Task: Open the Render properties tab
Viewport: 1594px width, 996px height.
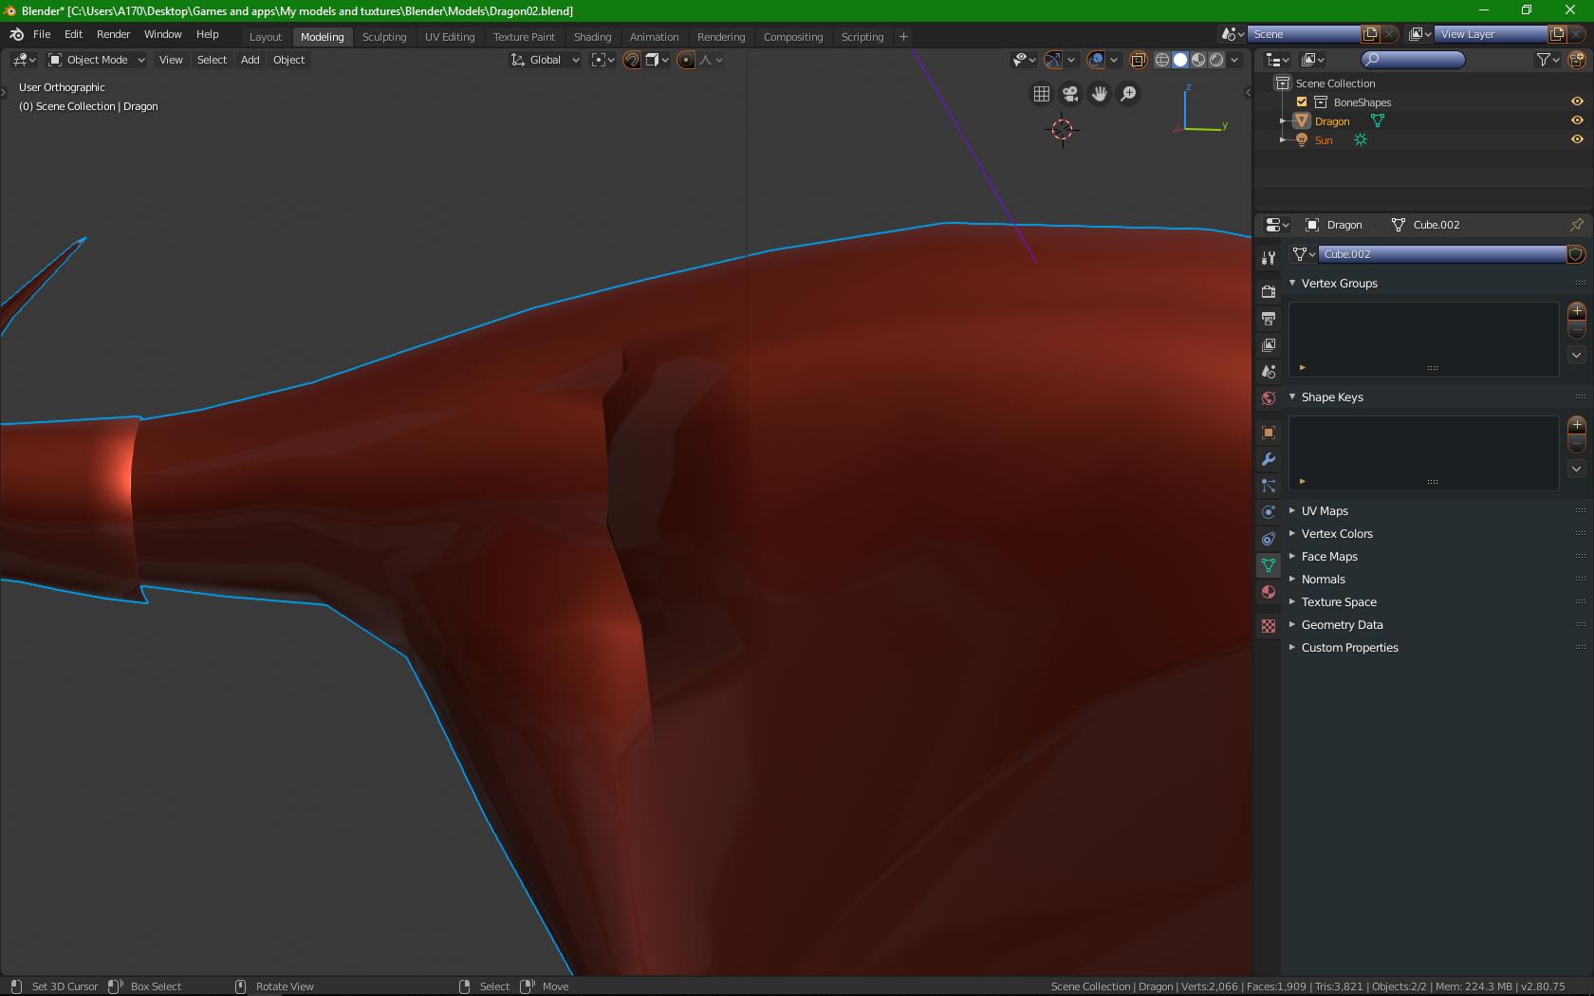Action: [x=1269, y=291]
